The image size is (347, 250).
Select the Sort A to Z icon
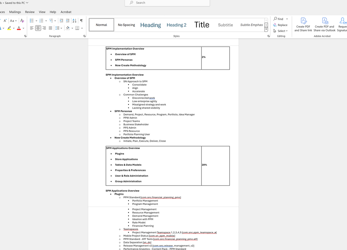74,20
